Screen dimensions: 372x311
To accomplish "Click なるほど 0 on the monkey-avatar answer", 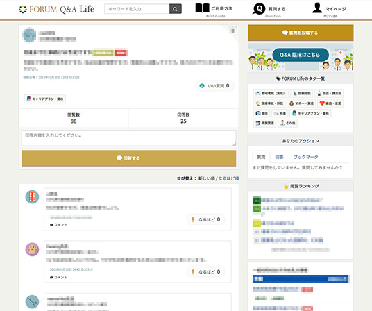I will (x=205, y=272).
